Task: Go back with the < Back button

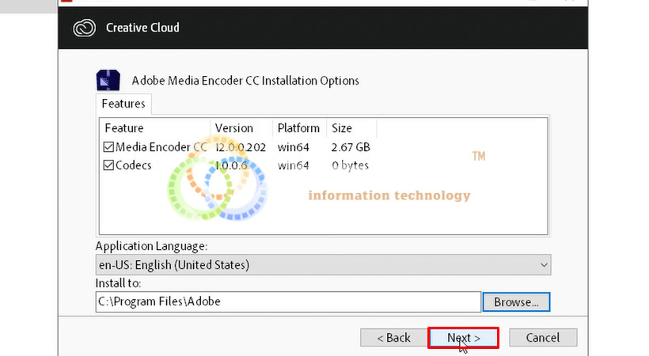Action: [393, 338]
